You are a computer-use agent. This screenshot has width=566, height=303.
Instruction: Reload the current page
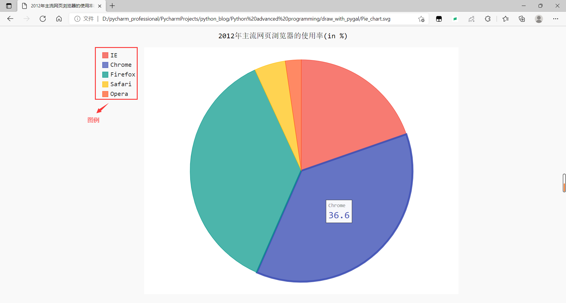(x=43, y=19)
